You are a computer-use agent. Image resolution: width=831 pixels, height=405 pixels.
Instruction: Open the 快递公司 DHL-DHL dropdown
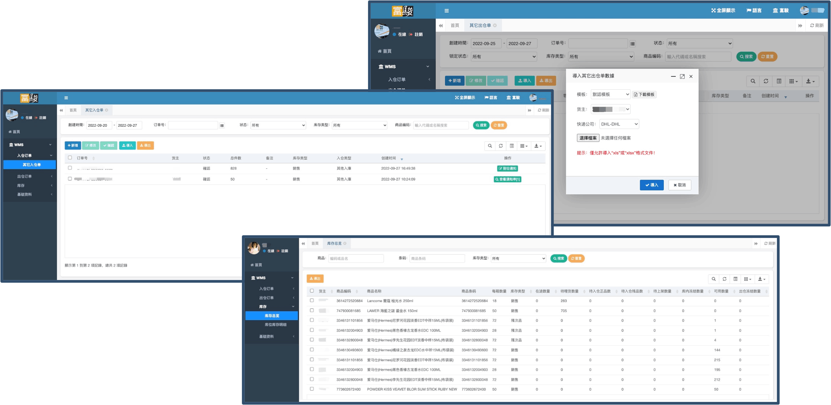pyautogui.click(x=619, y=124)
